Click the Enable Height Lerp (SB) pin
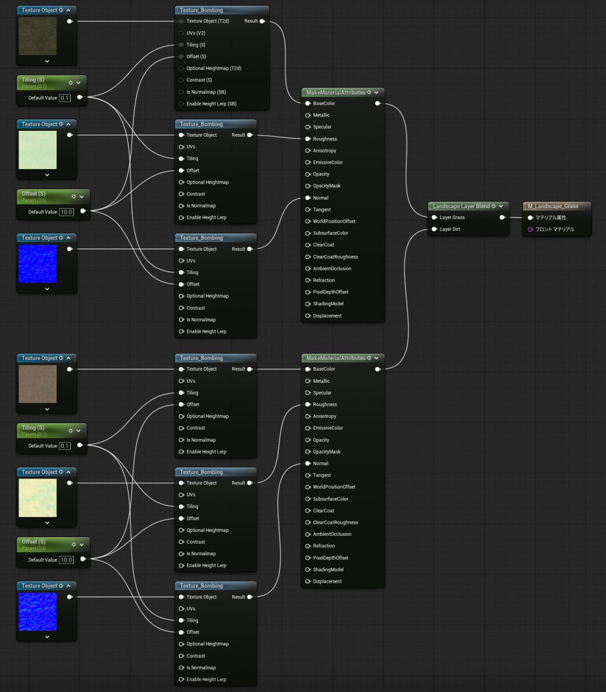 point(181,104)
